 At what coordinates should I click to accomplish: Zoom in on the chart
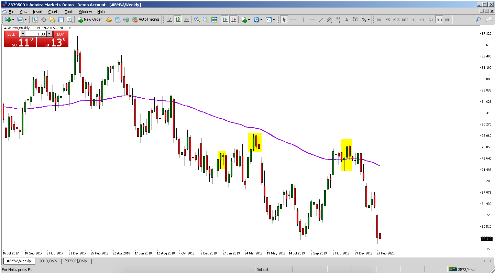tap(197, 20)
